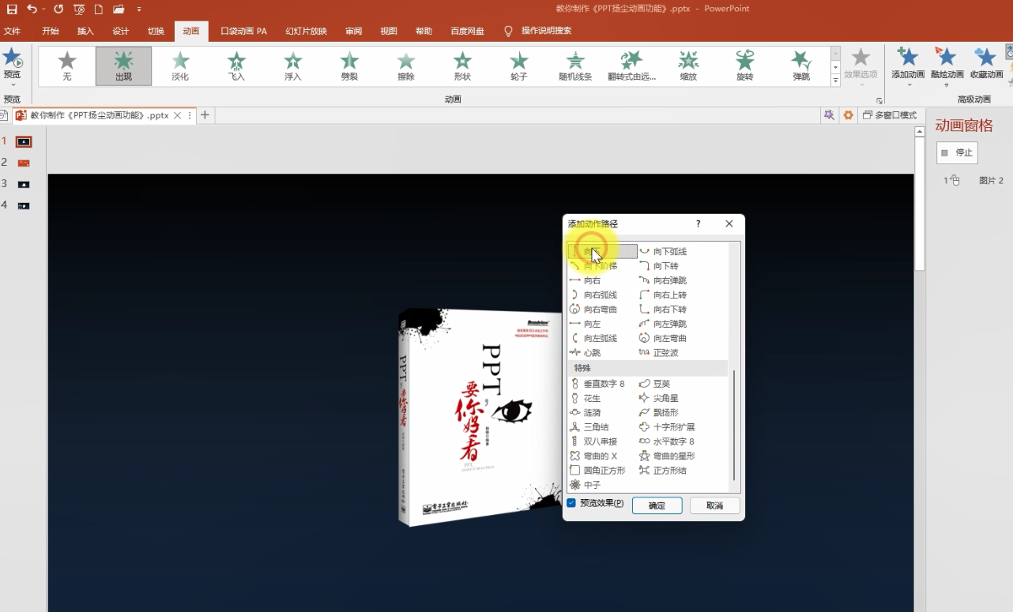1013x612 pixels.
Task: Switch to the 插入 ribbon tab
Action: [x=85, y=32]
